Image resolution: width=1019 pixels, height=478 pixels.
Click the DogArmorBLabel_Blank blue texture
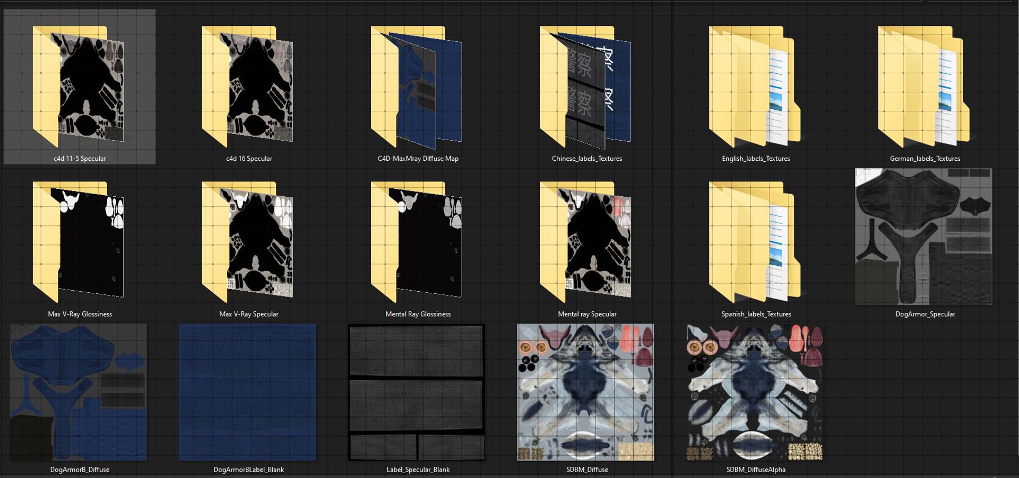(x=247, y=392)
